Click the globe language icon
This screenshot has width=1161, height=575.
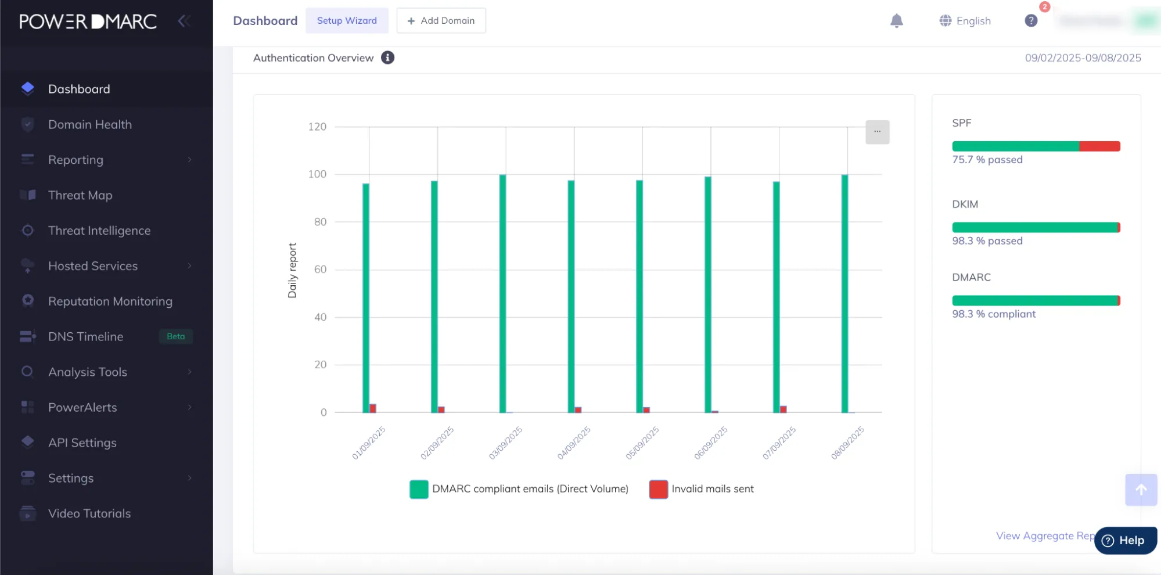(x=946, y=21)
